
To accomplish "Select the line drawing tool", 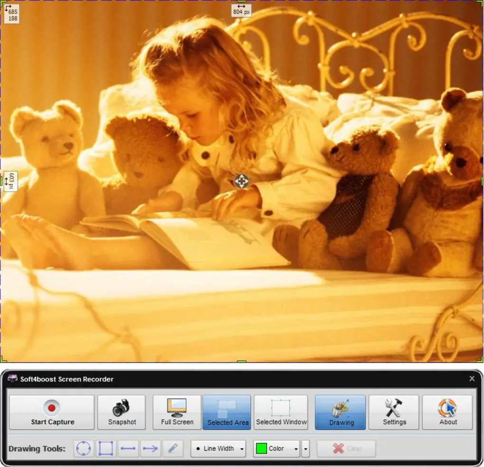I will click(128, 448).
